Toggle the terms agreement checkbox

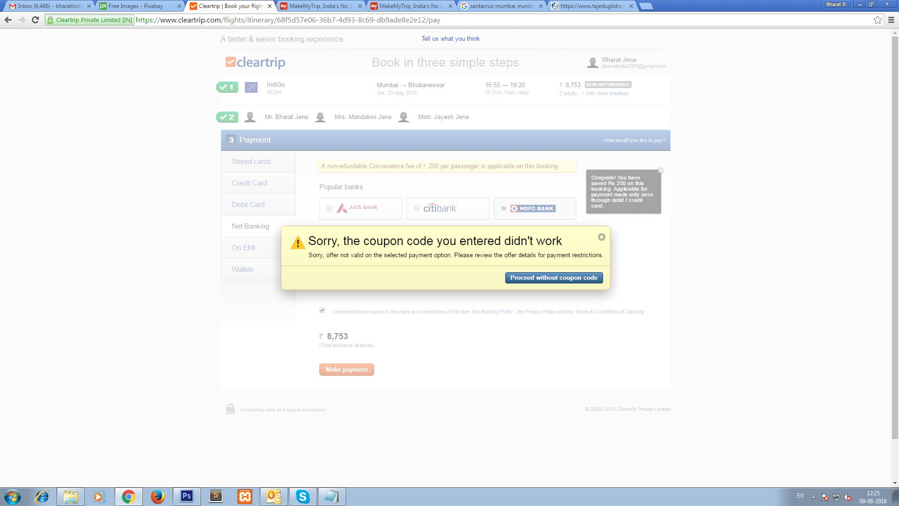click(x=322, y=310)
